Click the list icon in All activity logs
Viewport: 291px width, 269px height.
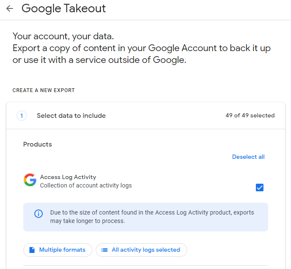point(104,250)
